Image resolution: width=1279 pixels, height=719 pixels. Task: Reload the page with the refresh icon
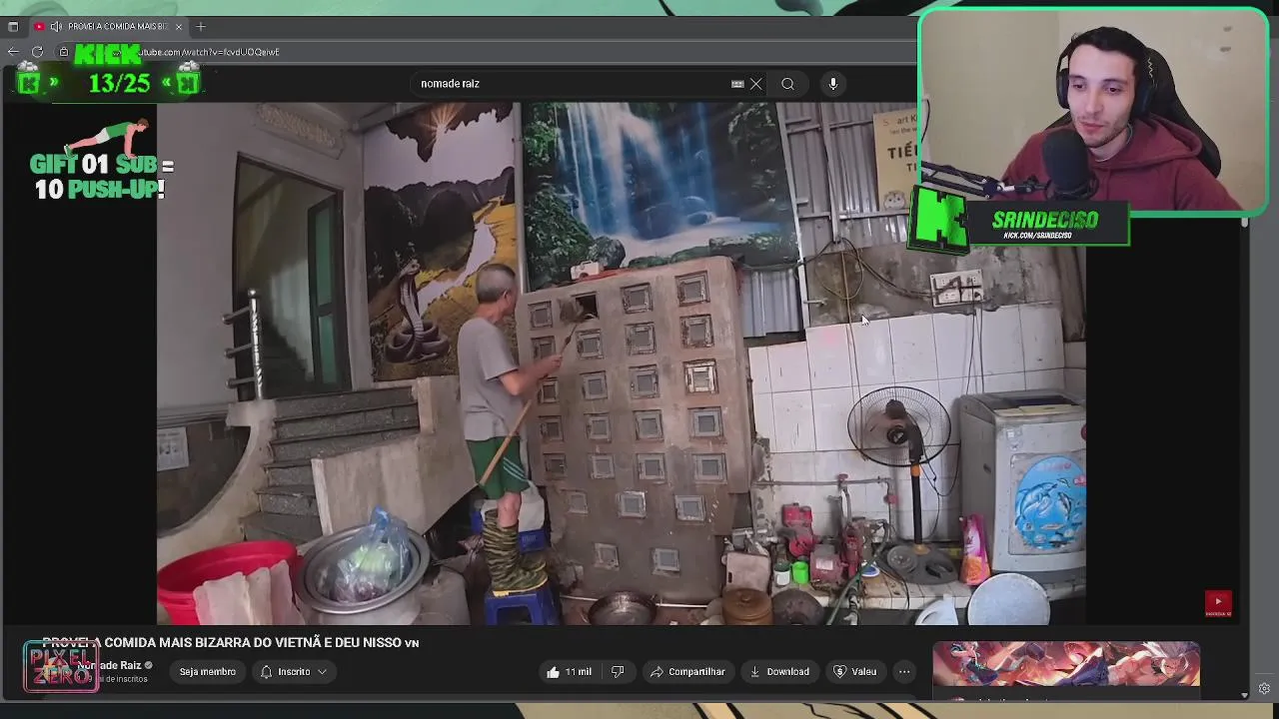37,51
